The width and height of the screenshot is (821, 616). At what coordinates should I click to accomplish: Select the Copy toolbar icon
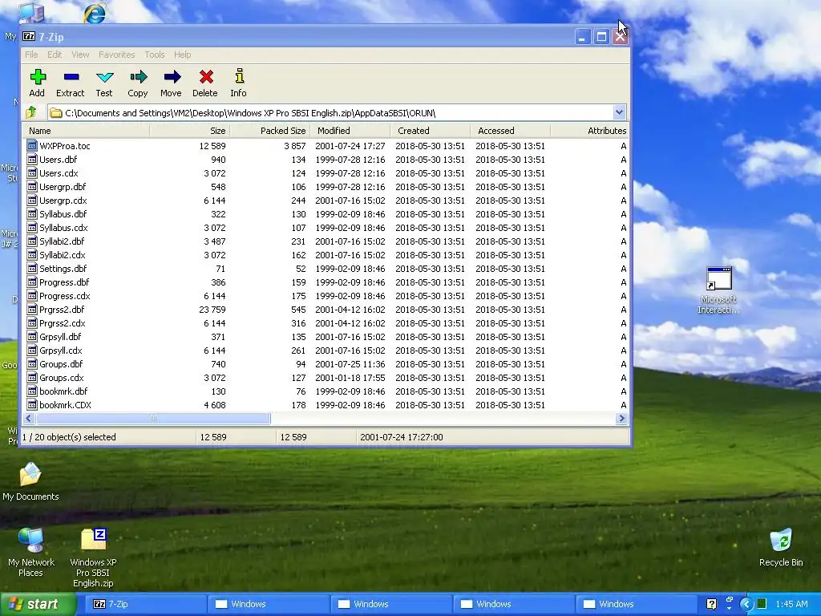click(x=138, y=78)
